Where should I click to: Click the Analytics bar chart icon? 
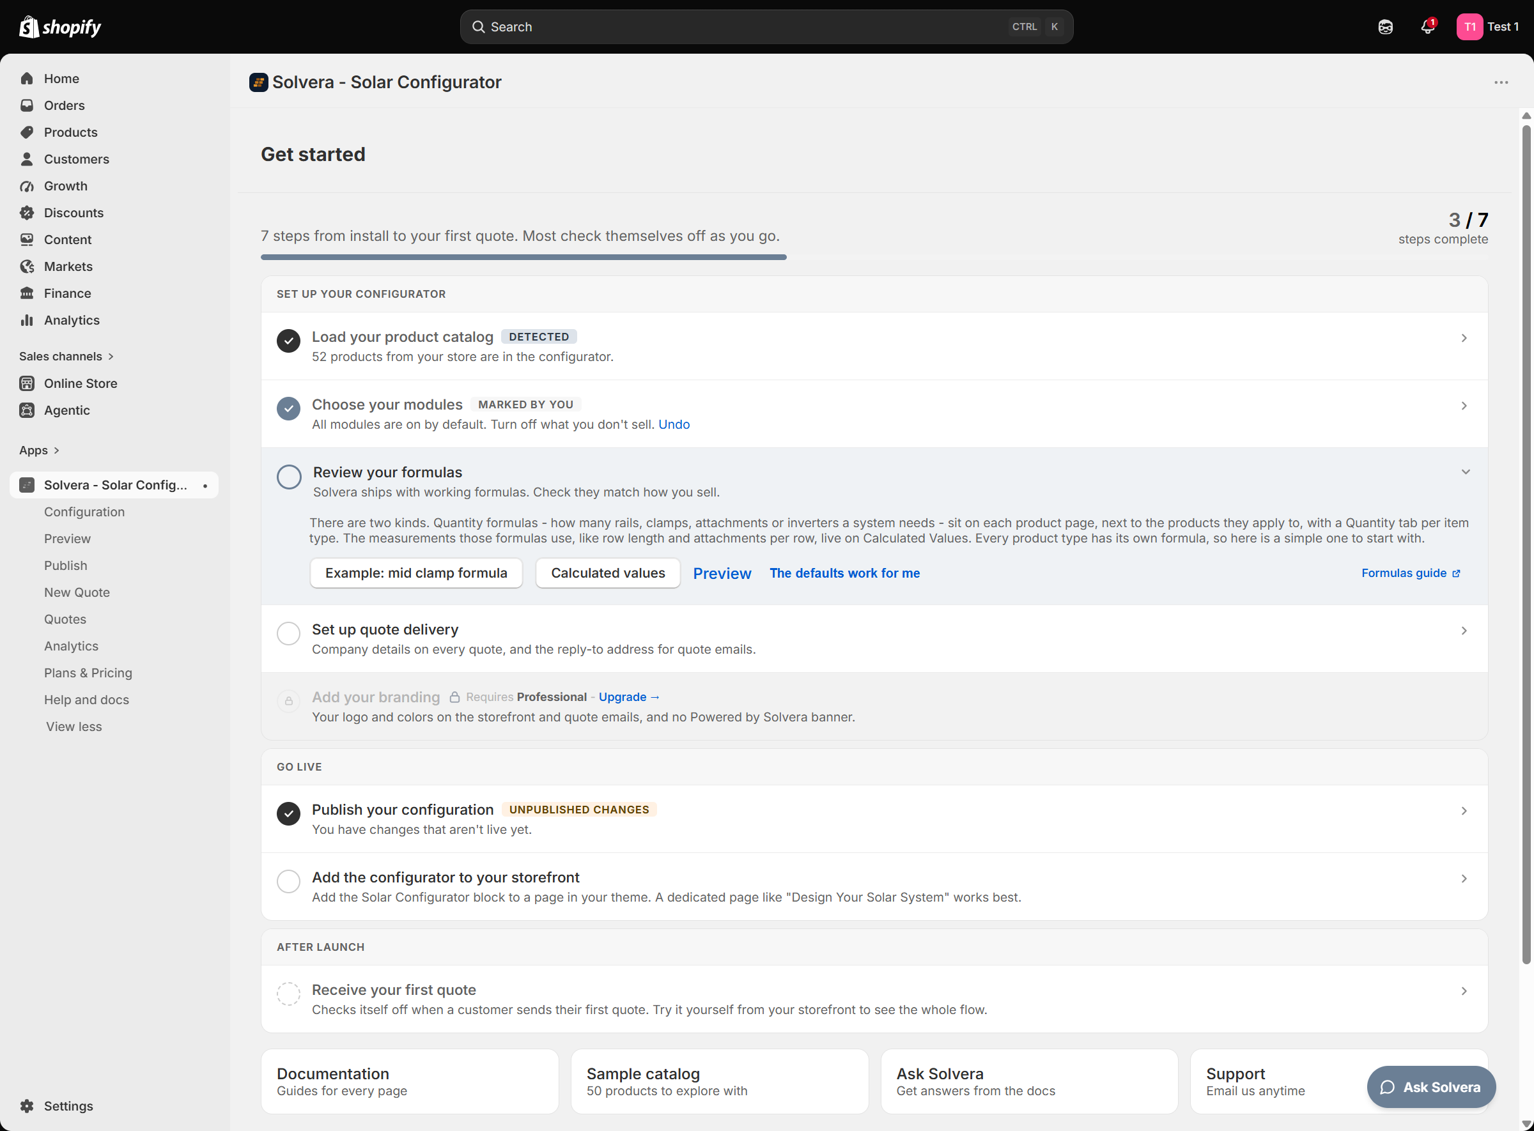pos(27,320)
